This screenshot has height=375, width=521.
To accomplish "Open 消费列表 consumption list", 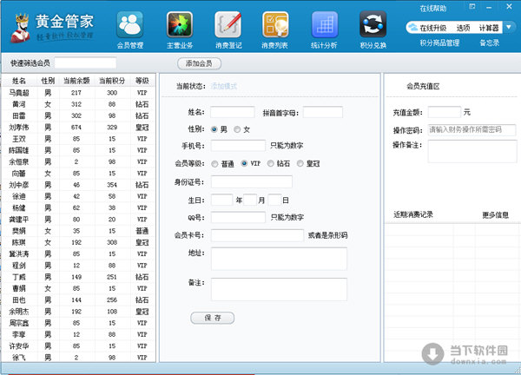I will (275, 28).
